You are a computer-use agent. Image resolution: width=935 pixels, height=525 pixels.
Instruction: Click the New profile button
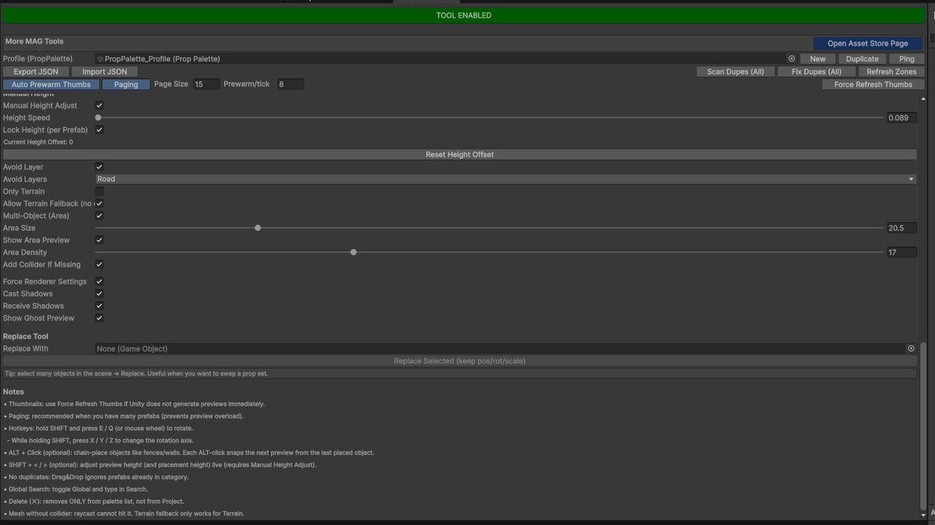pyautogui.click(x=817, y=58)
